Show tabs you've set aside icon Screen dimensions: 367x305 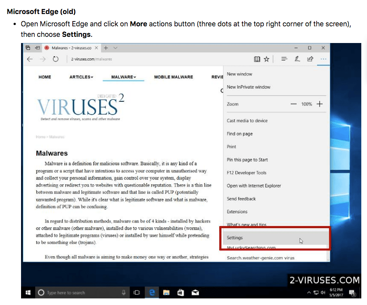coord(28,48)
